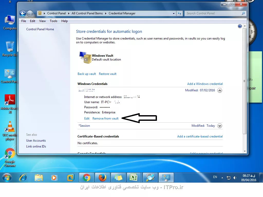Open Chrome from the taskbar
The height and width of the screenshot is (197, 263).
click(x=86, y=178)
